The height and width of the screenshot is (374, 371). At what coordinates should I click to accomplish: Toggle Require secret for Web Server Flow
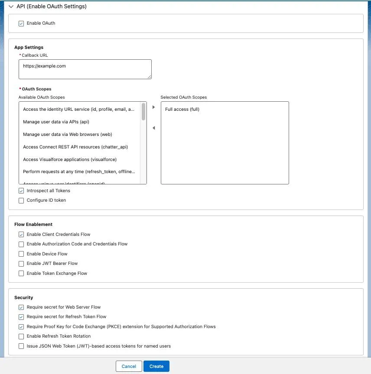[21, 307]
